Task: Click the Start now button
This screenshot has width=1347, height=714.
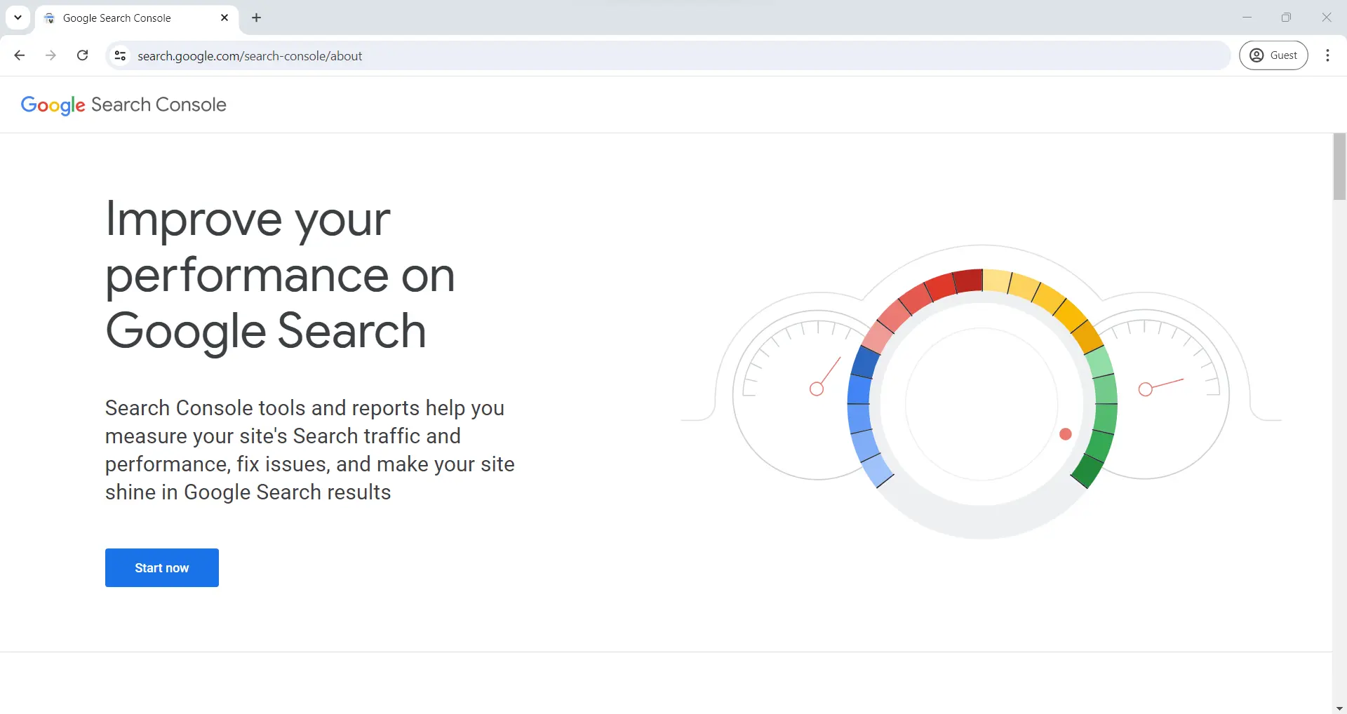Action: click(x=162, y=567)
